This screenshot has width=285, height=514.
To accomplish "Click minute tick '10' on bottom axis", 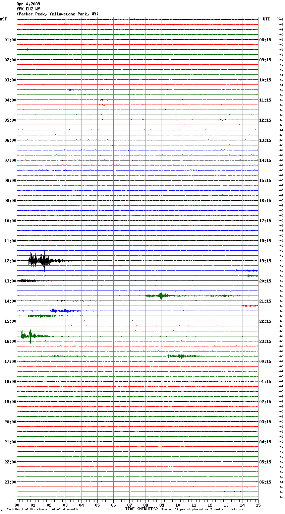I will coord(178,505).
